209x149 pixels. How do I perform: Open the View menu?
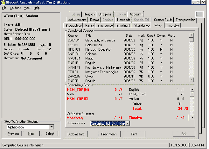tap(27, 8)
